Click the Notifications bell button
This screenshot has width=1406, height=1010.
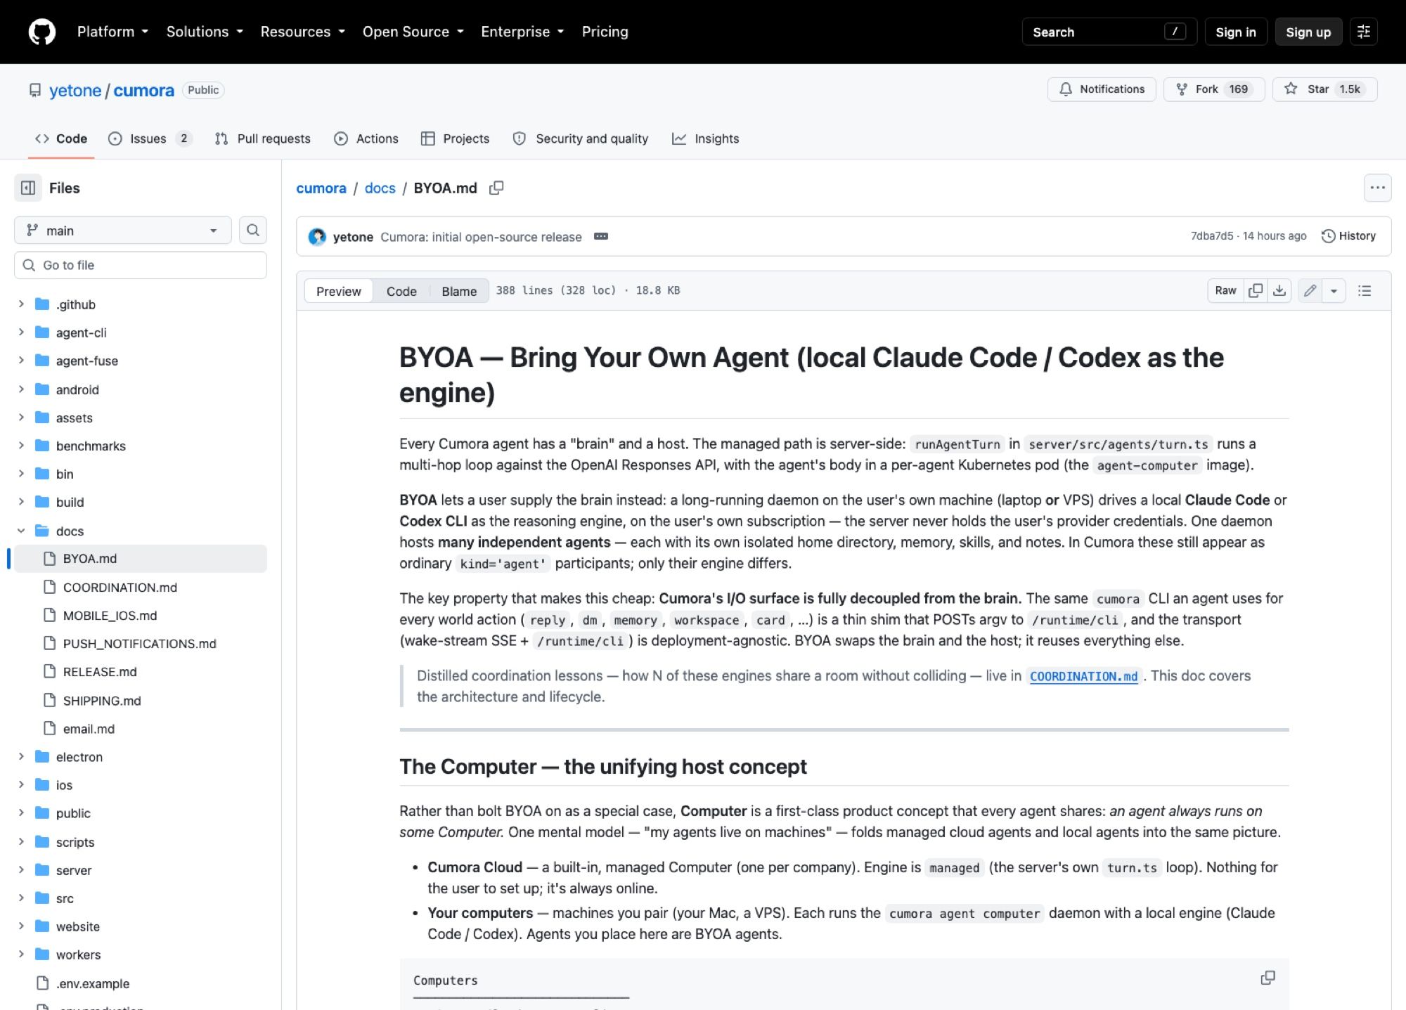(x=1102, y=89)
